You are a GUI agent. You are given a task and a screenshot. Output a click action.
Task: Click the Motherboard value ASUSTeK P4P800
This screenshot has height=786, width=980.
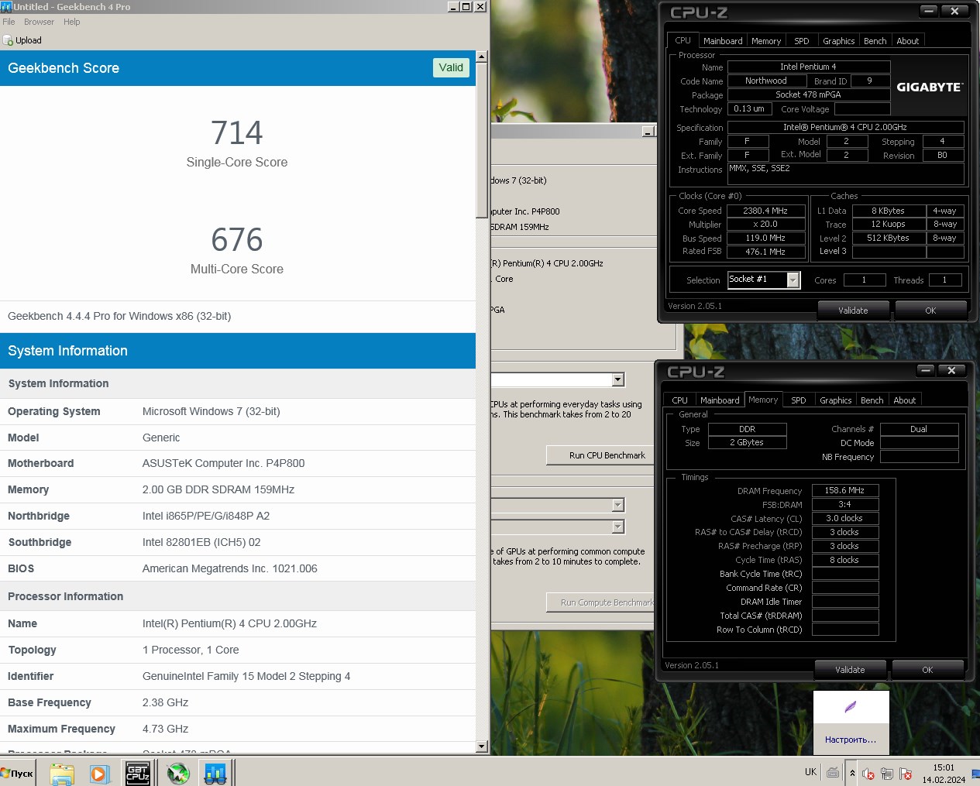[x=223, y=463]
